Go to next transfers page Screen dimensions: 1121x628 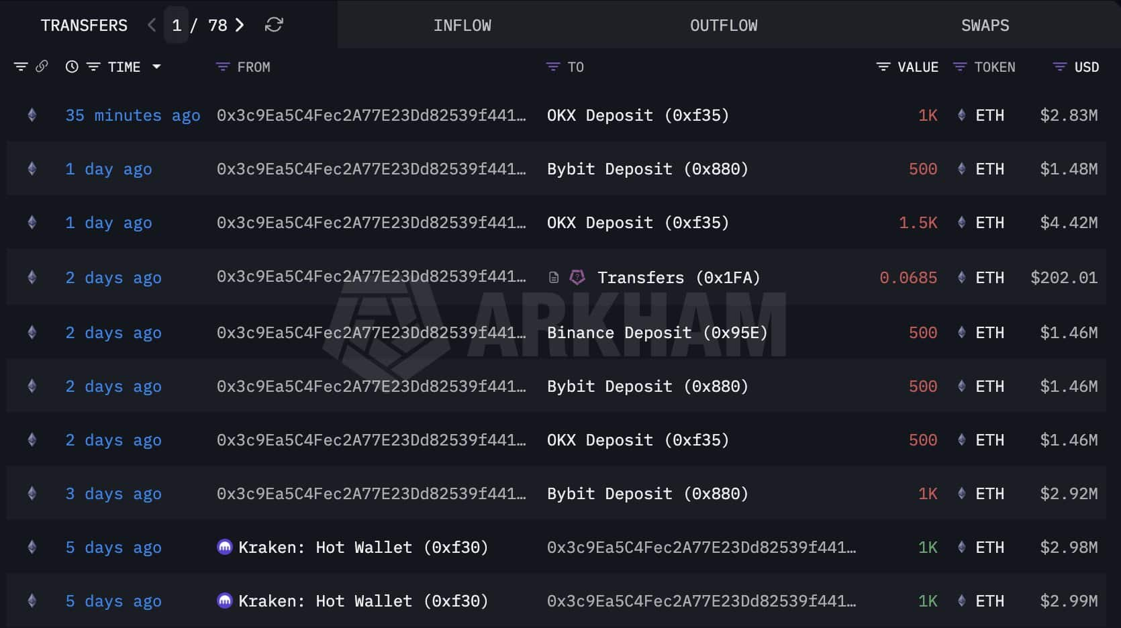click(x=240, y=25)
